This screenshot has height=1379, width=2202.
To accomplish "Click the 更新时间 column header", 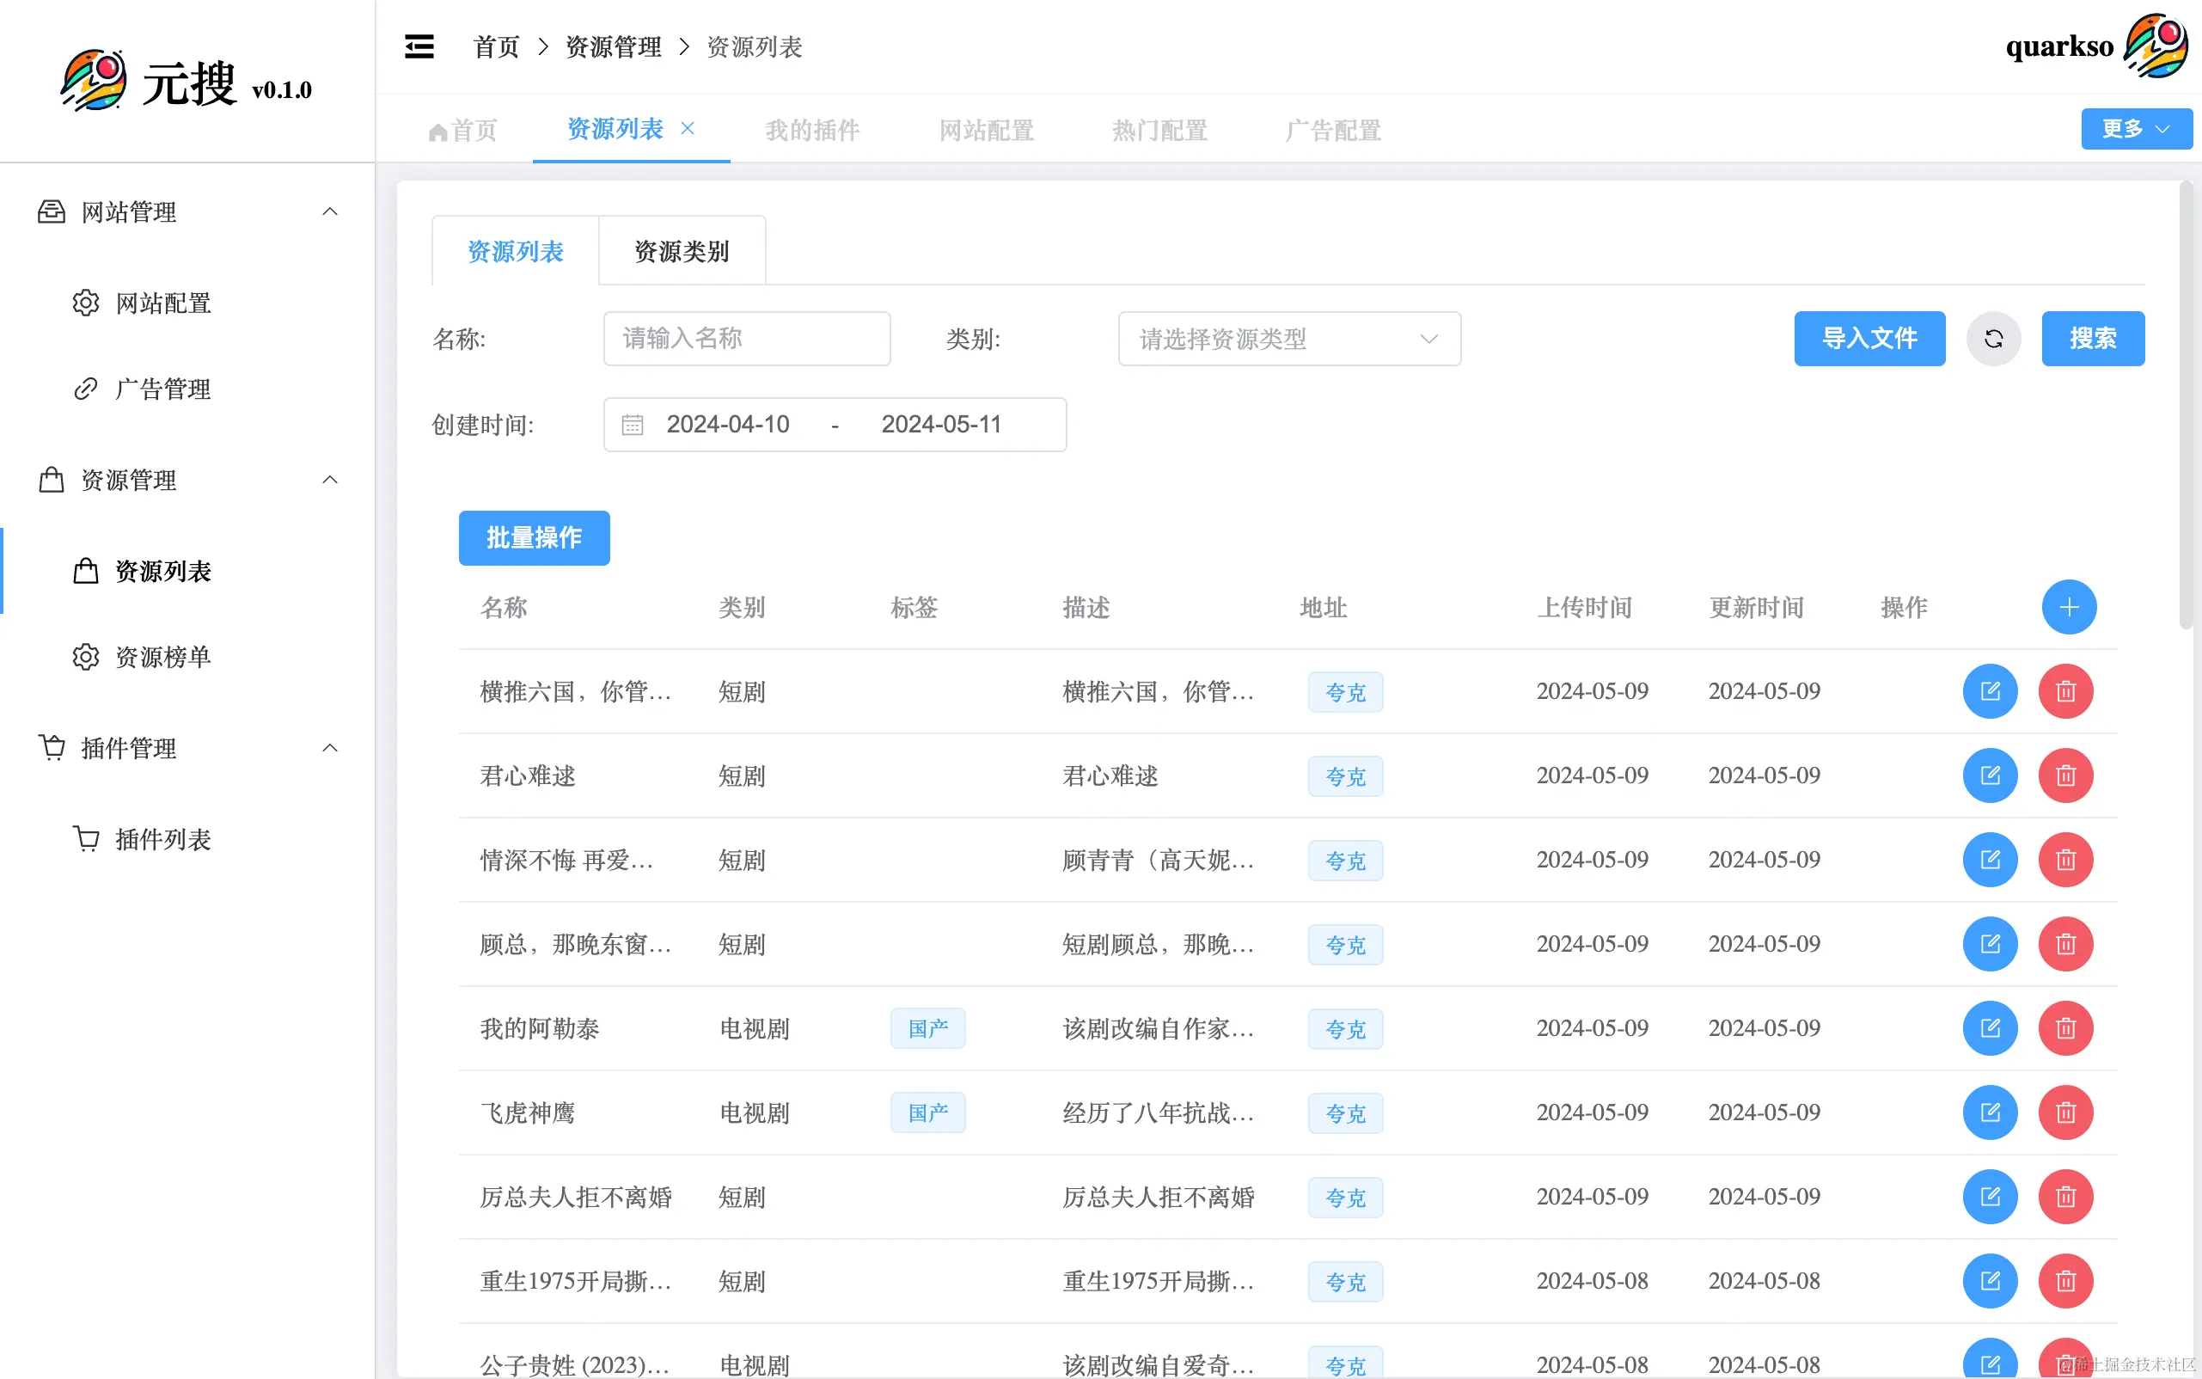I will [1756, 608].
